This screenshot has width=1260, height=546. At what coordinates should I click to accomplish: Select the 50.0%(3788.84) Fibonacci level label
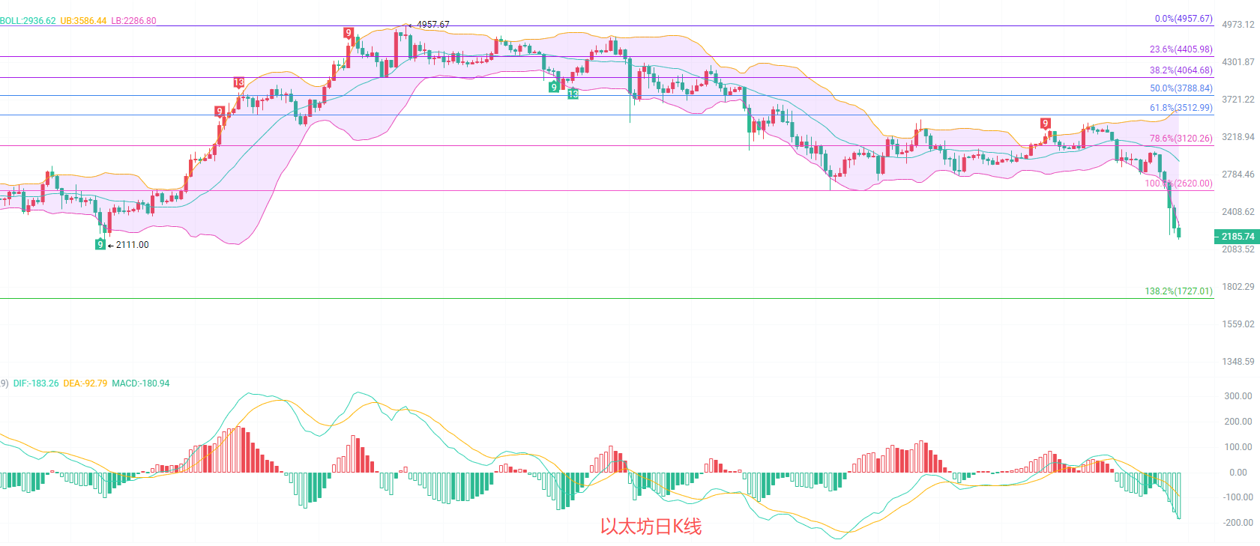click(1181, 88)
